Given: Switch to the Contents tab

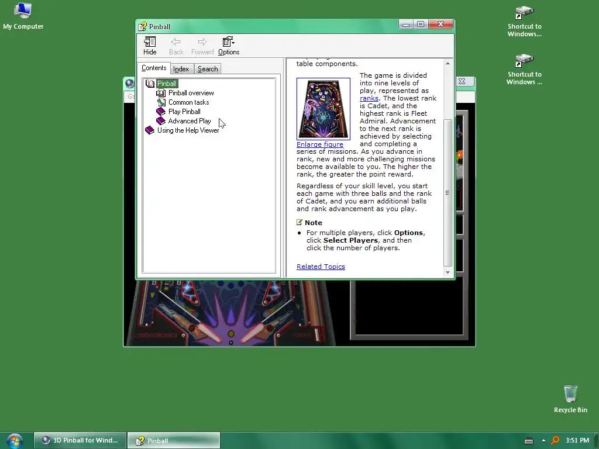Looking at the screenshot, I should pyautogui.click(x=154, y=68).
